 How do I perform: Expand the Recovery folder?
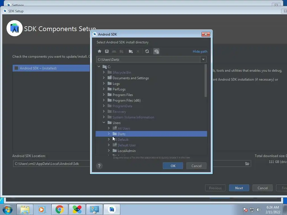(x=104, y=111)
